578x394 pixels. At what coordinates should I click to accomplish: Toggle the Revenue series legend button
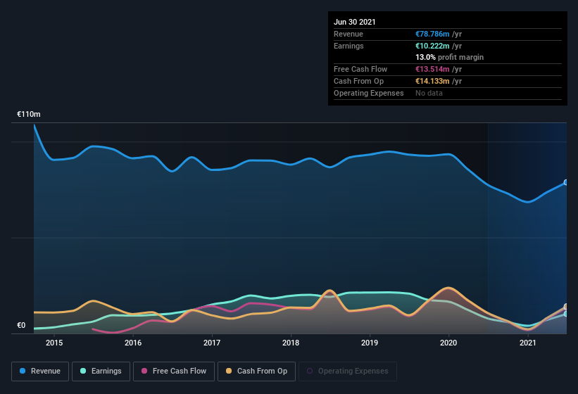coord(40,371)
